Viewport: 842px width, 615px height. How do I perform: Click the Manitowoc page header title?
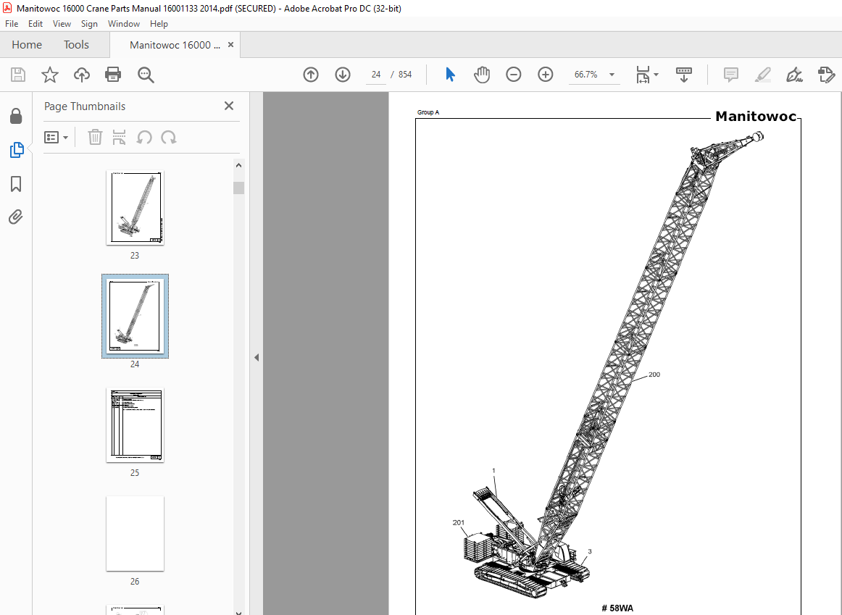click(756, 117)
